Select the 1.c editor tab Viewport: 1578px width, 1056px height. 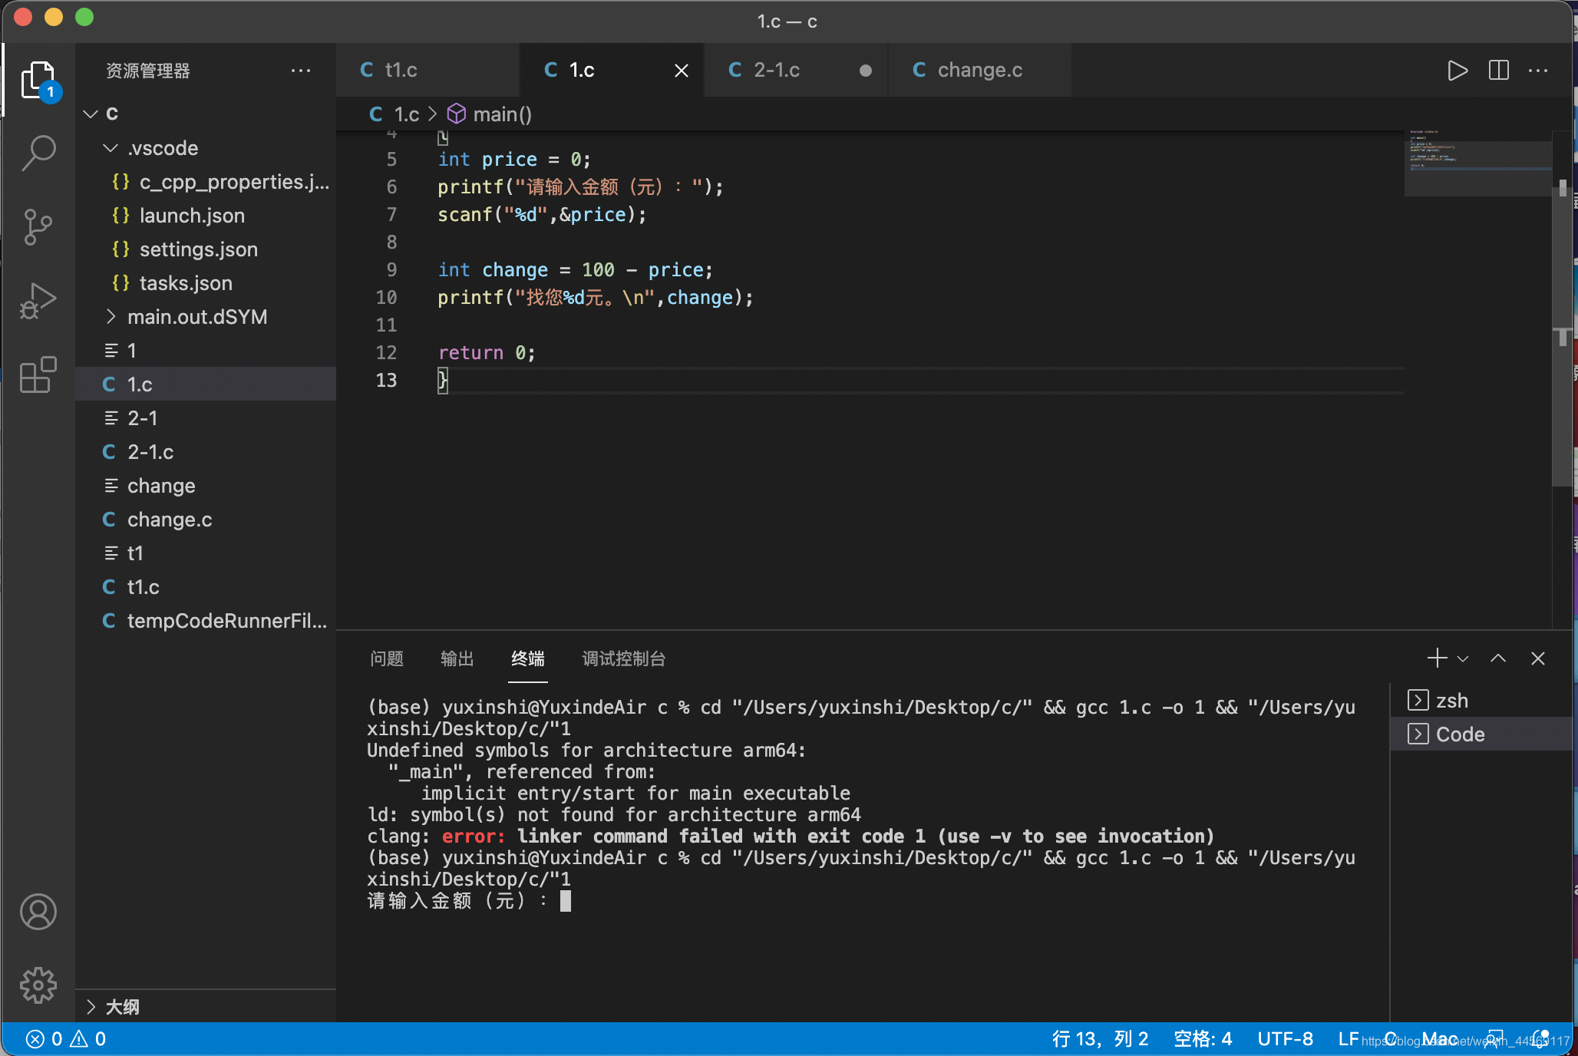pyautogui.click(x=611, y=70)
